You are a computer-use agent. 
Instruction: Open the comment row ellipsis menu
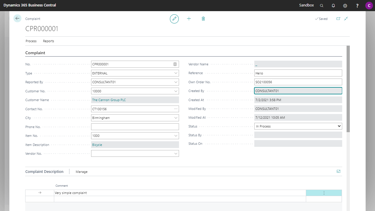pyautogui.click(x=324, y=193)
